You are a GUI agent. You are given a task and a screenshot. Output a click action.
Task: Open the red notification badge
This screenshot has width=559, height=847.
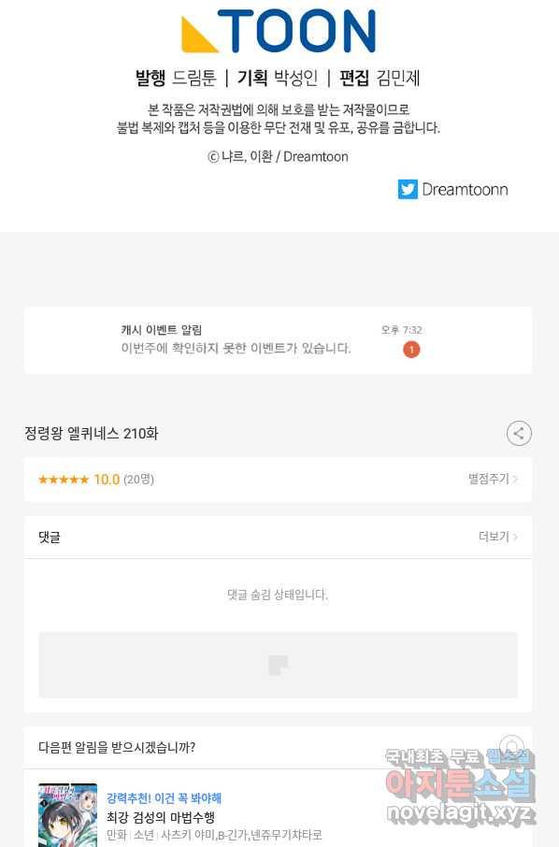point(411,350)
